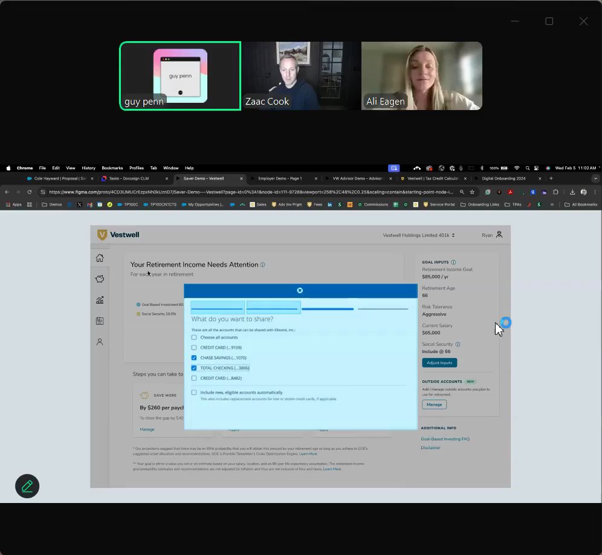Viewport: 602px width, 555px height.
Task: Click first step of sharing progress bar
Action: 218,308
